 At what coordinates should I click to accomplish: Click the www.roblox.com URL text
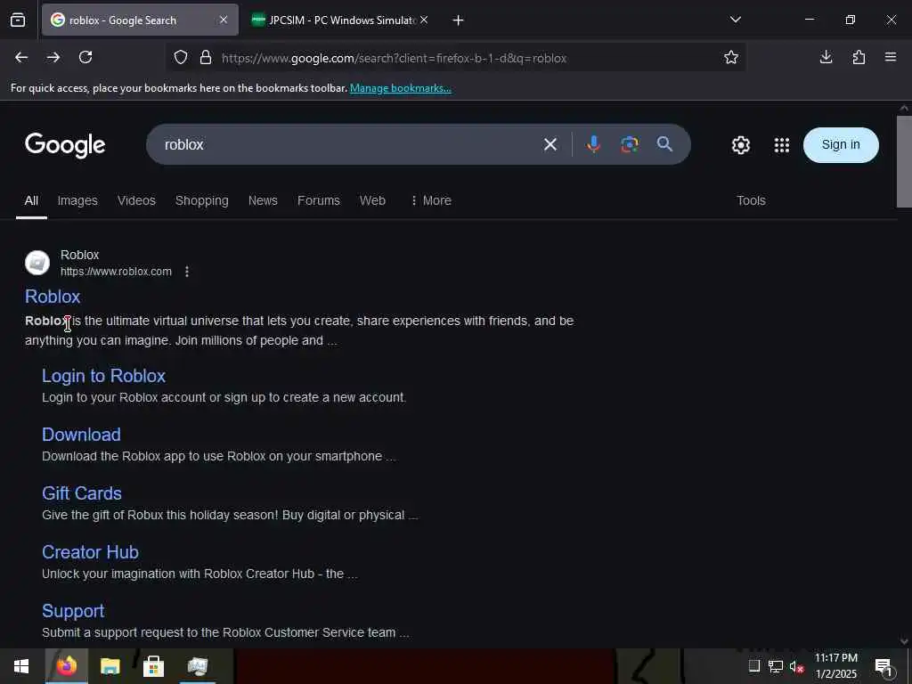click(x=116, y=272)
